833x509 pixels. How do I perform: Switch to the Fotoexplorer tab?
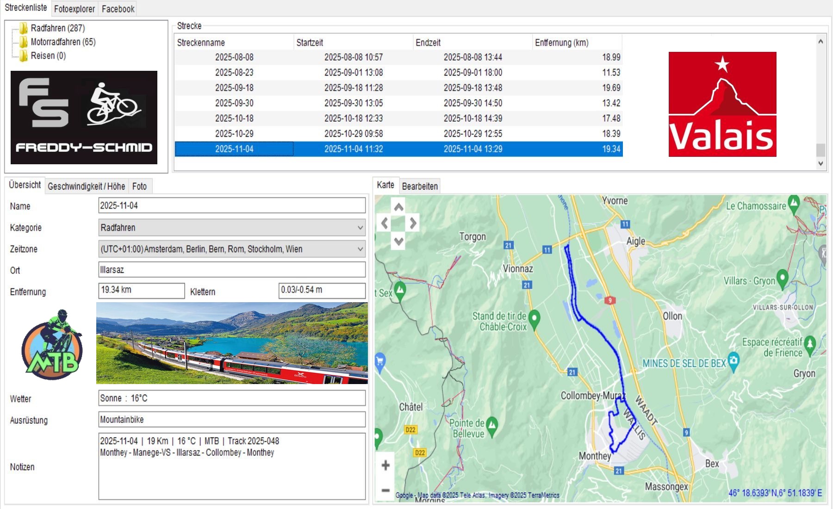74,9
